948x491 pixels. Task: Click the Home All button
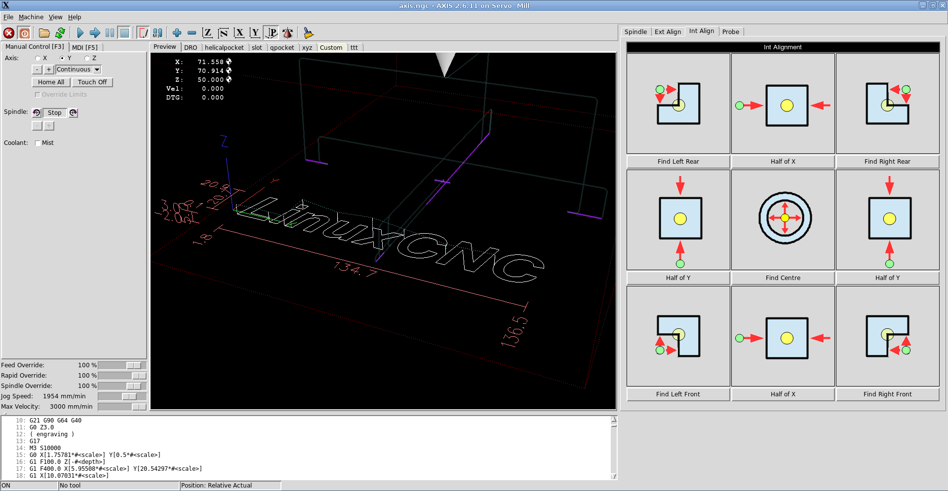(x=51, y=82)
